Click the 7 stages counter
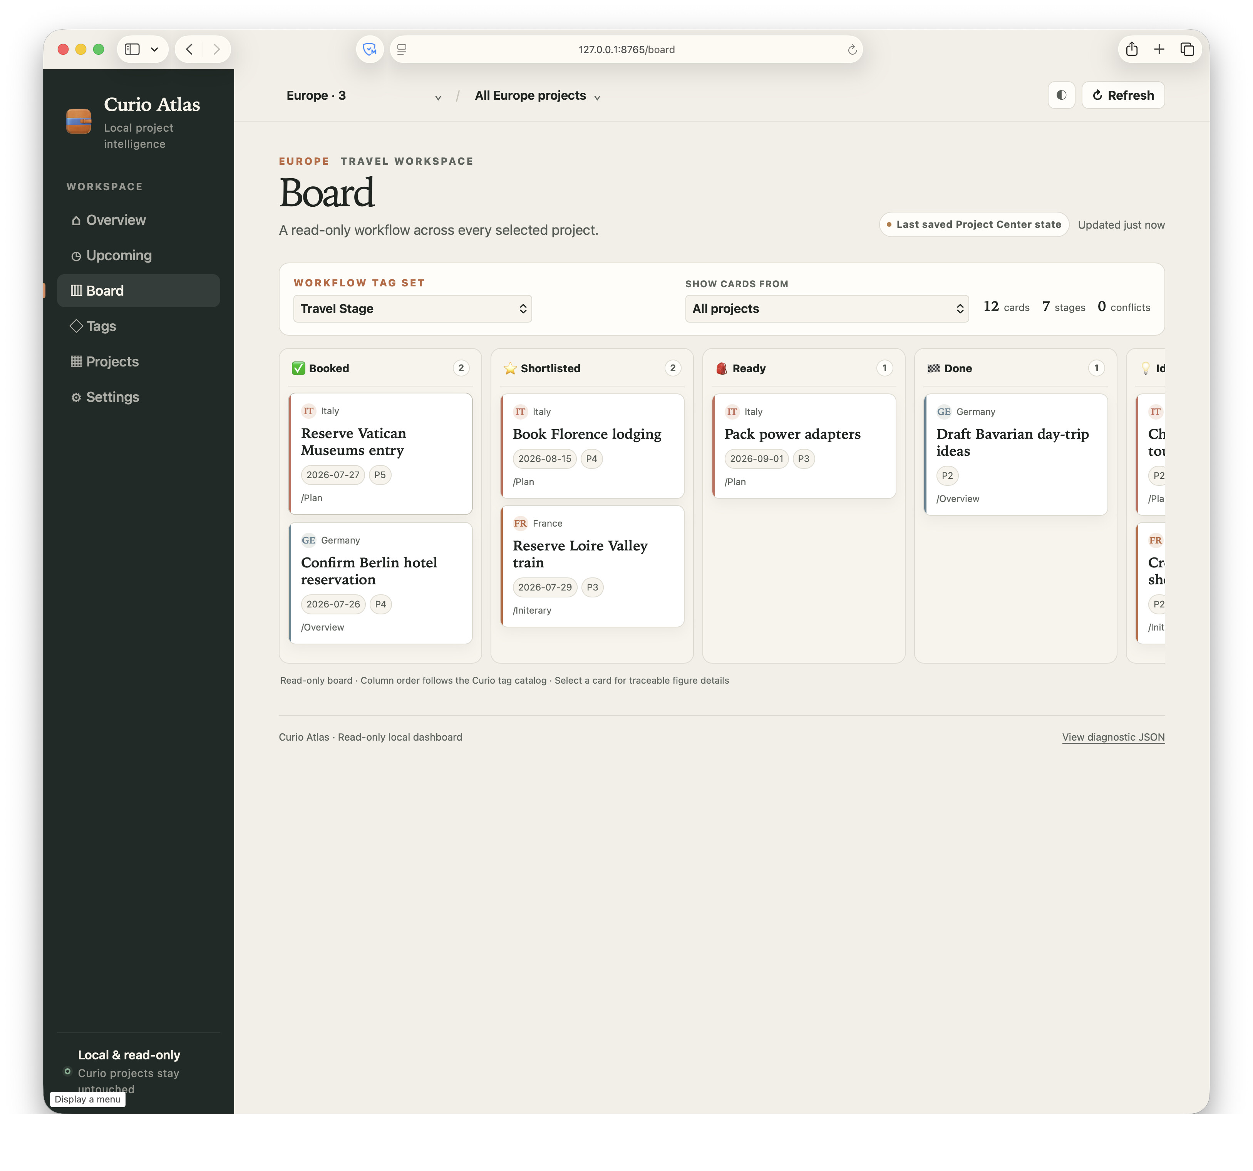 [x=1063, y=307]
